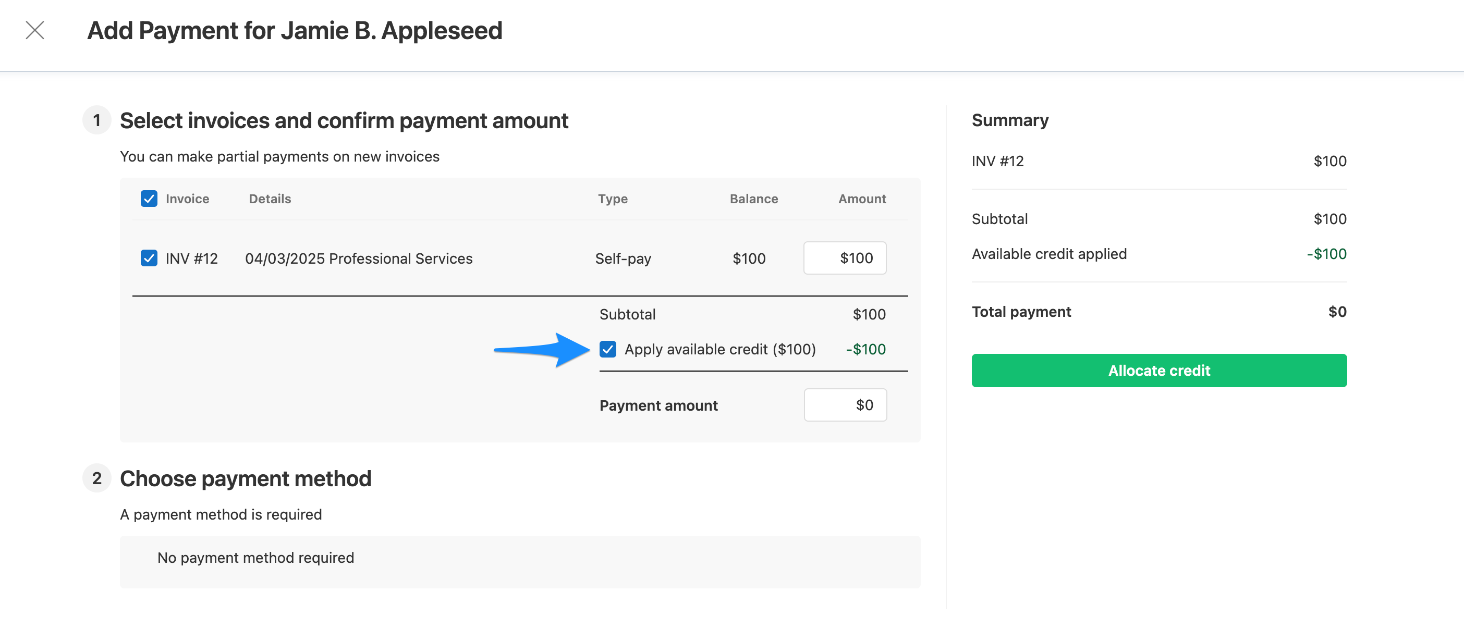Click the Available credit applied line
The image size is (1464, 628).
point(1050,254)
